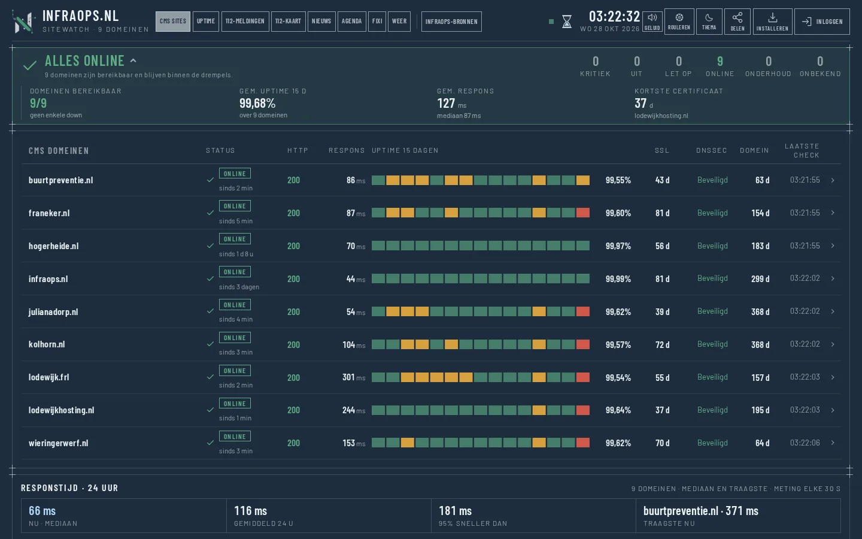Click the large green checkmark beside Alles Online
Image resolution: width=862 pixels, height=539 pixels.
[x=30, y=66]
